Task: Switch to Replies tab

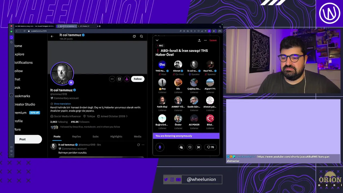Action: [x=76, y=136]
